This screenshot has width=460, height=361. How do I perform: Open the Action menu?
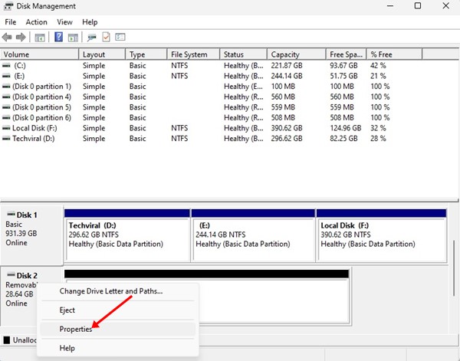tap(36, 22)
